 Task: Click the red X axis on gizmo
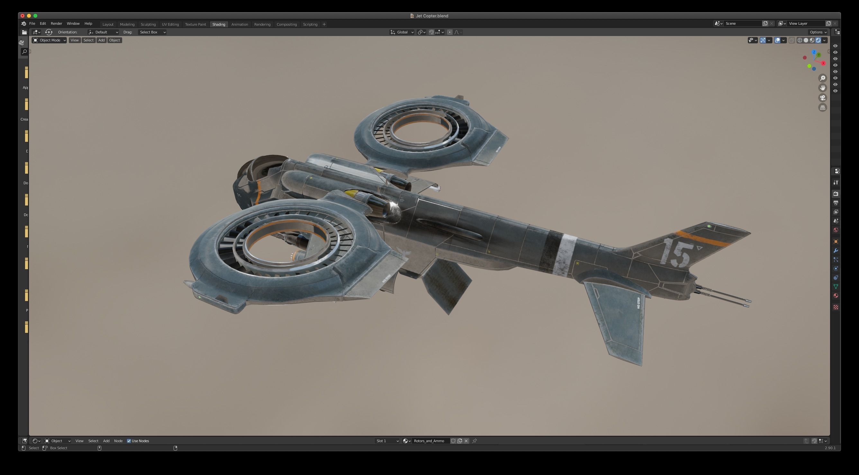point(823,63)
